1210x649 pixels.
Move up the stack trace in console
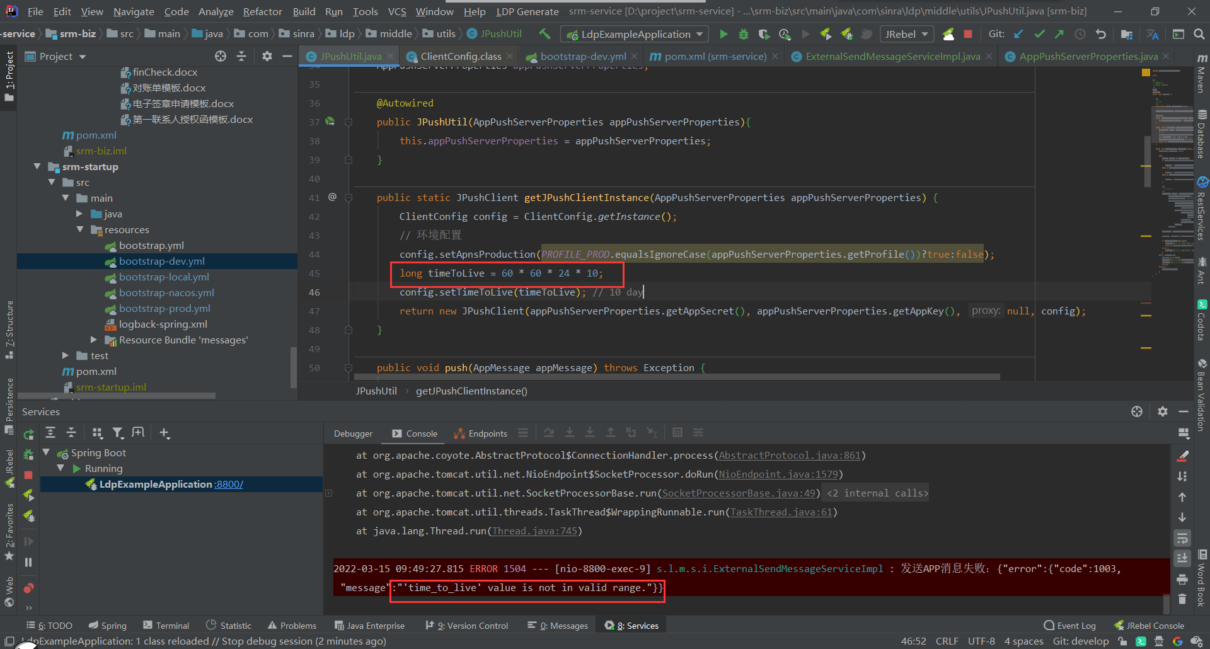(x=1182, y=497)
